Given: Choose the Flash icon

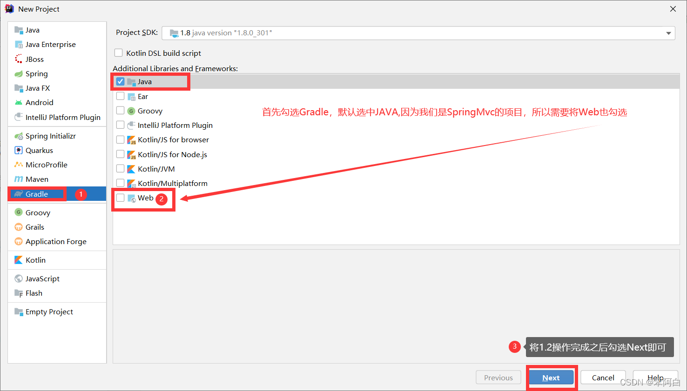Looking at the screenshot, I should (19, 293).
